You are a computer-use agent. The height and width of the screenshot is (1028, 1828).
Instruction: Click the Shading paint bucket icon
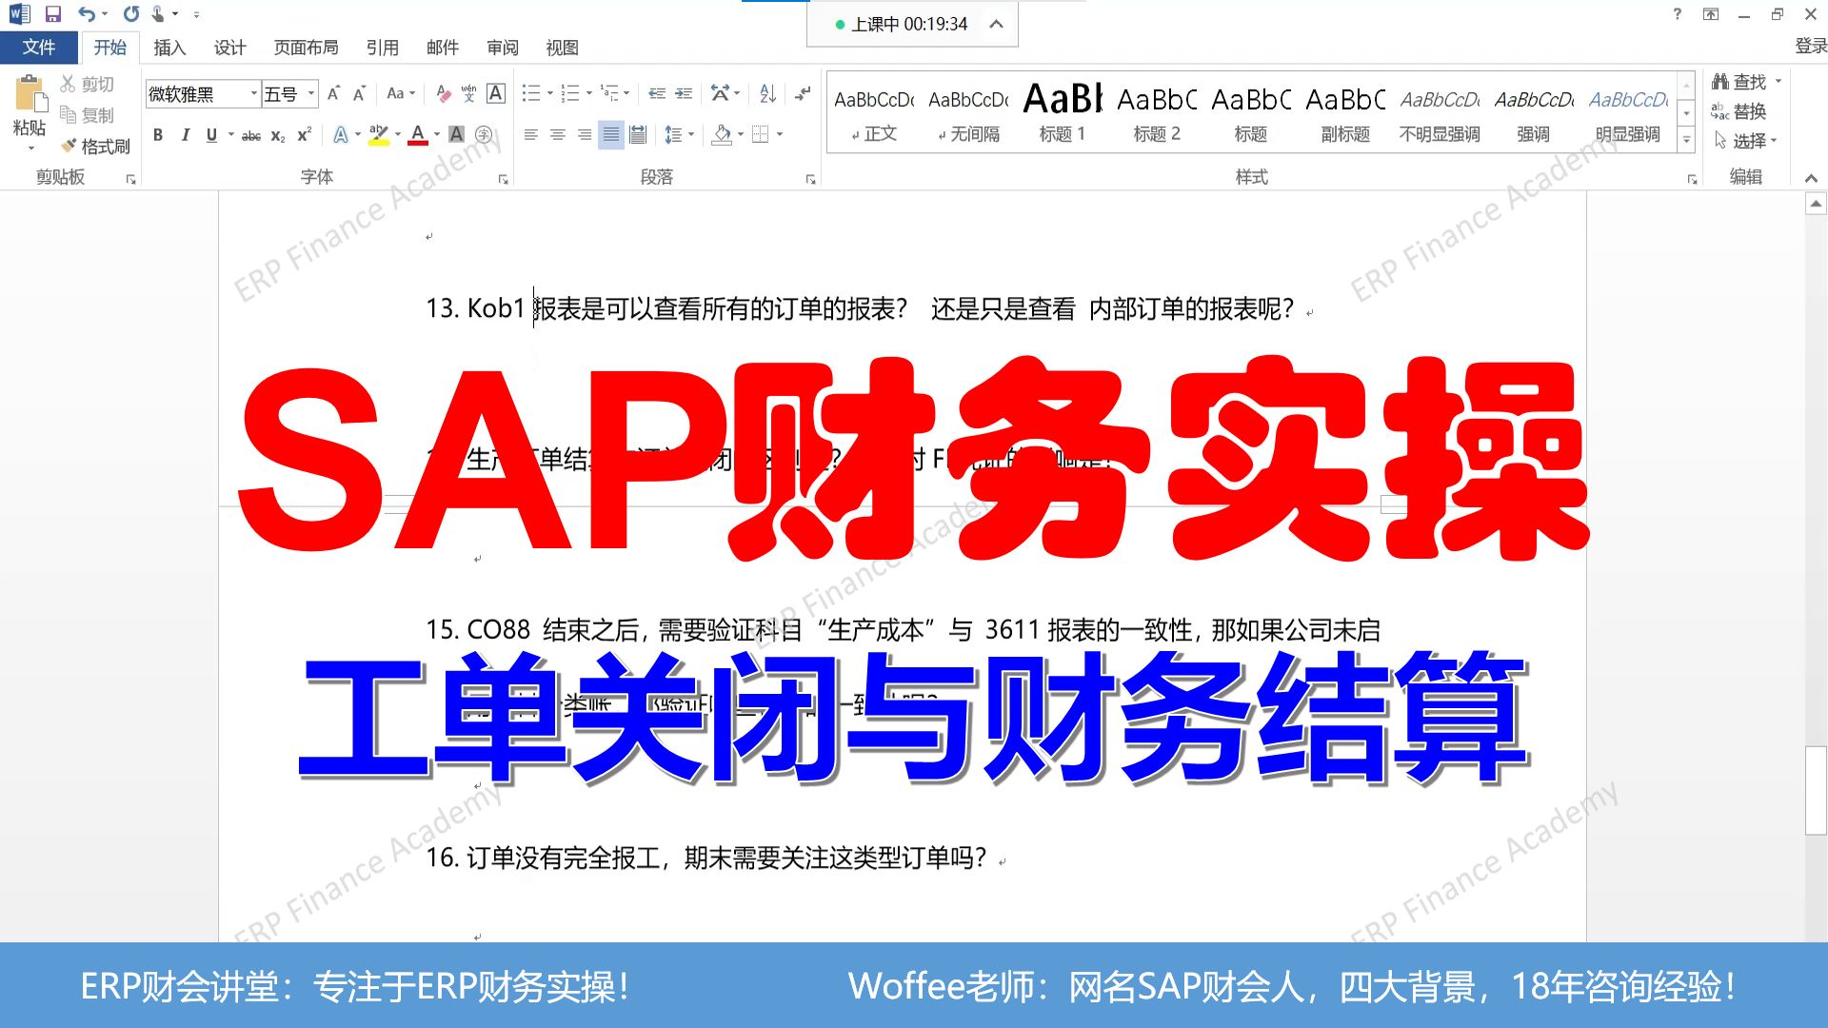722,135
